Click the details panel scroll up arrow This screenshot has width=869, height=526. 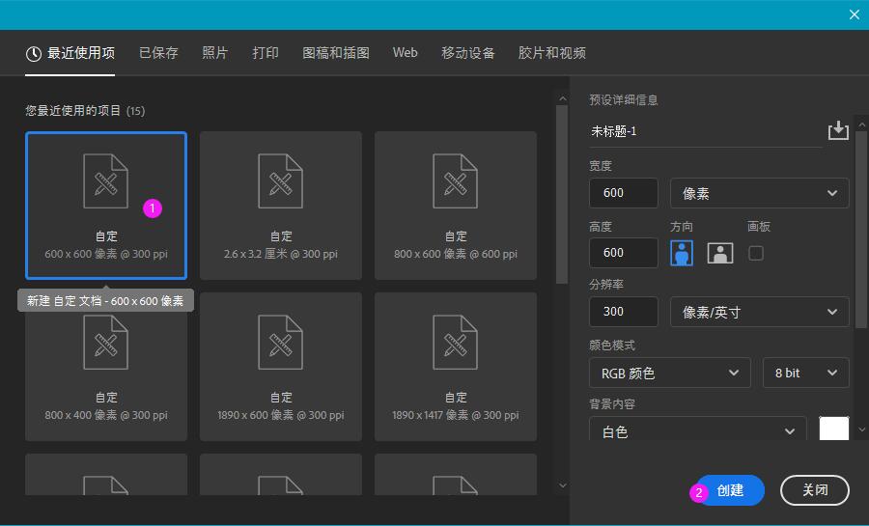coord(861,125)
